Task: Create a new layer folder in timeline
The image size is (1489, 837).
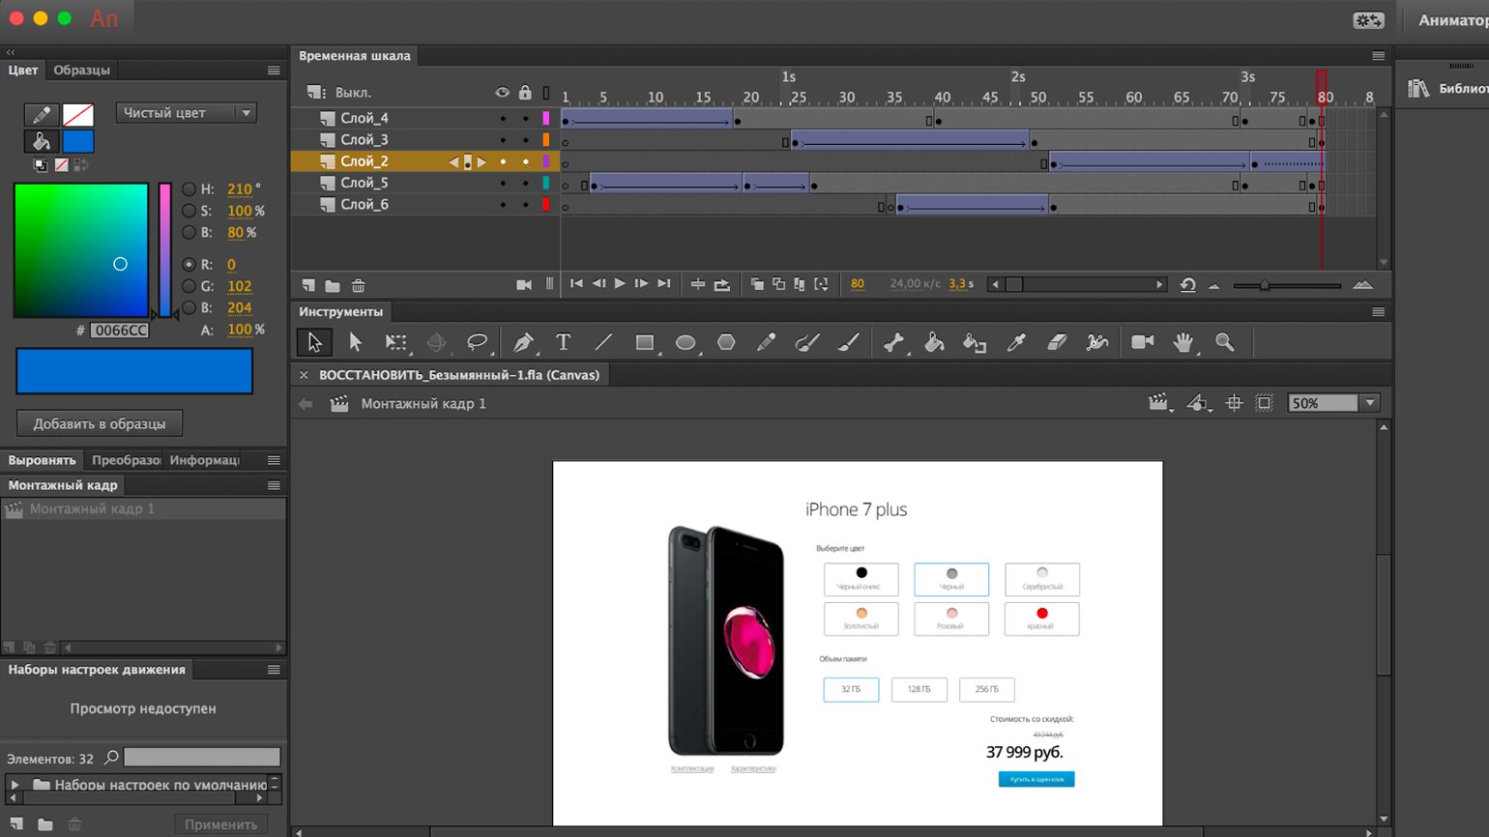Action: [333, 285]
